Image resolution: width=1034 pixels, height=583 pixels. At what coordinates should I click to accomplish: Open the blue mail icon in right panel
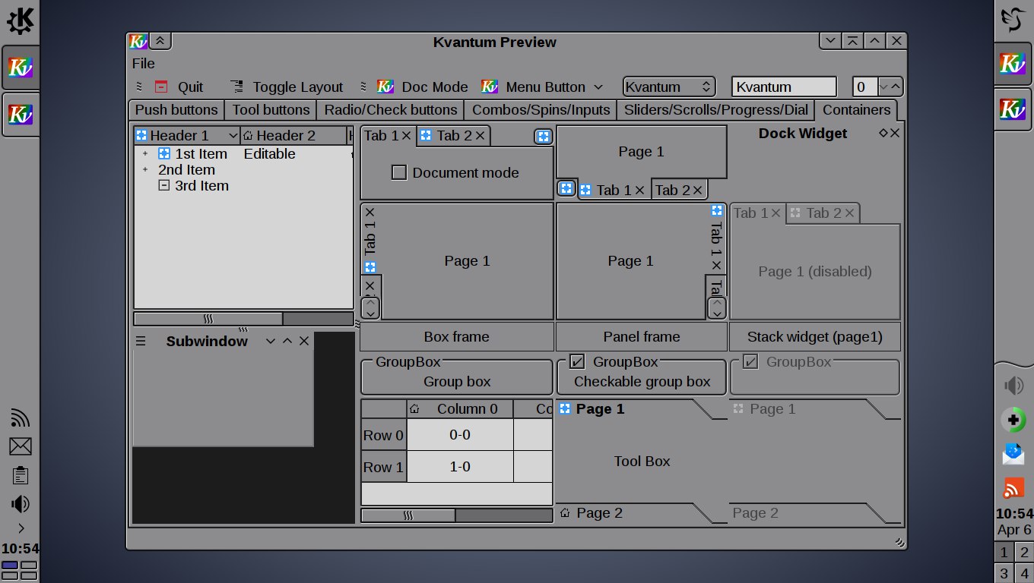pos(1013,453)
